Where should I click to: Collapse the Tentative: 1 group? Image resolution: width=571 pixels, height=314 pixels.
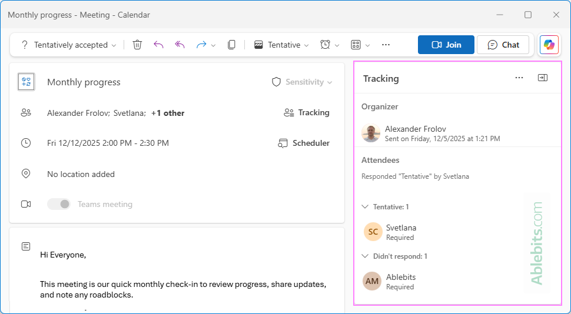click(365, 206)
